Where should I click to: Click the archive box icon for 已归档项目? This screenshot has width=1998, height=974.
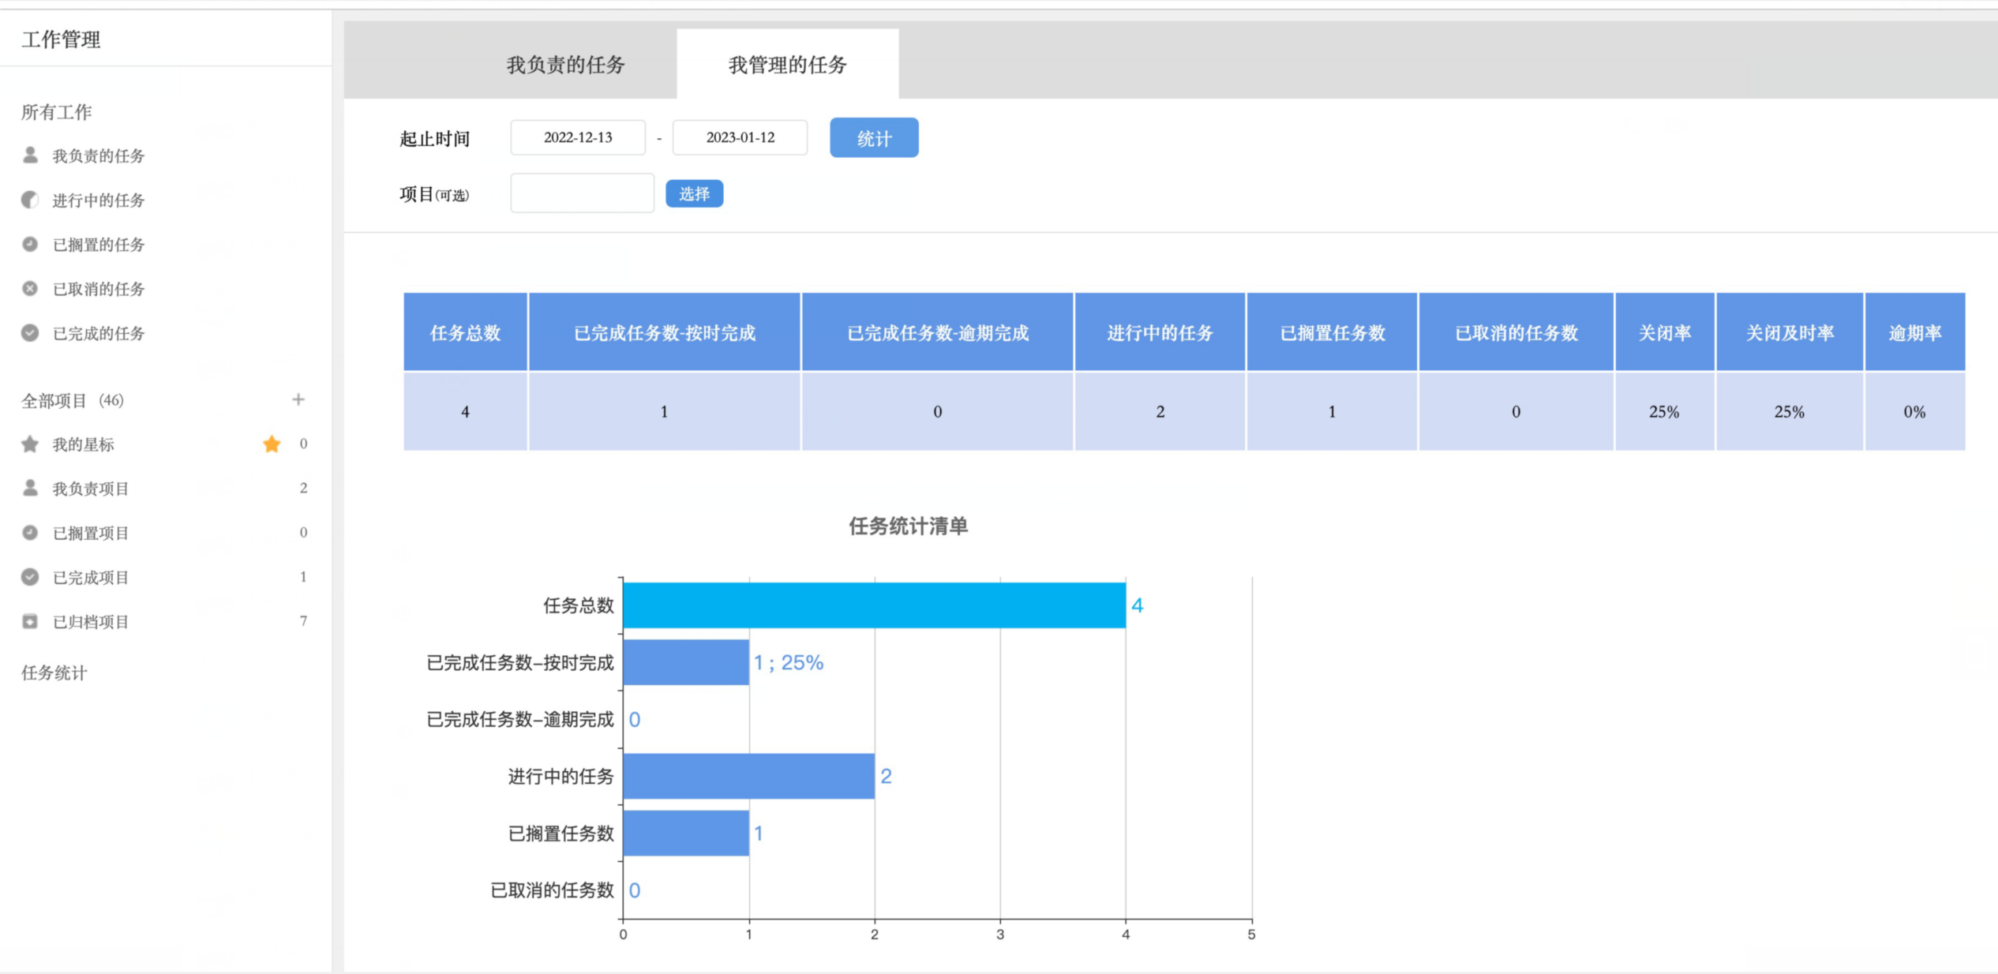(x=30, y=621)
